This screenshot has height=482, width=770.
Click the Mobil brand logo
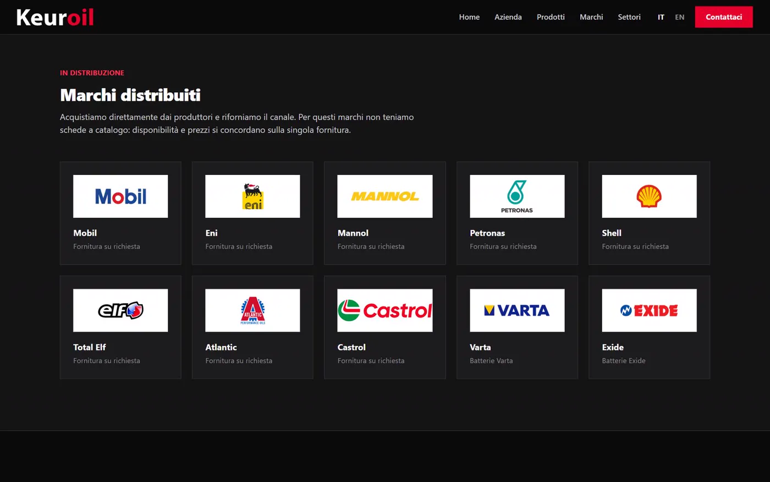[x=120, y=196]
